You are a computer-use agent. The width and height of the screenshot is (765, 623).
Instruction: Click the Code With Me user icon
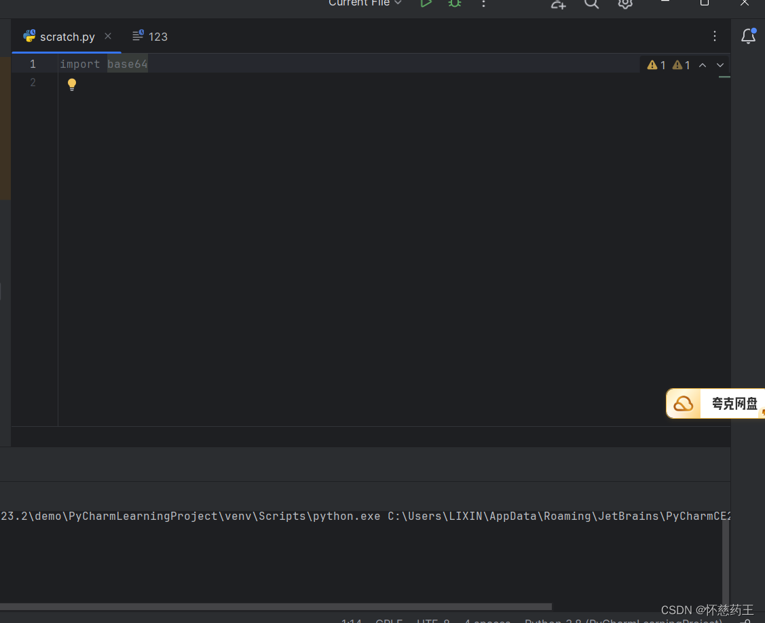[557, 5]
